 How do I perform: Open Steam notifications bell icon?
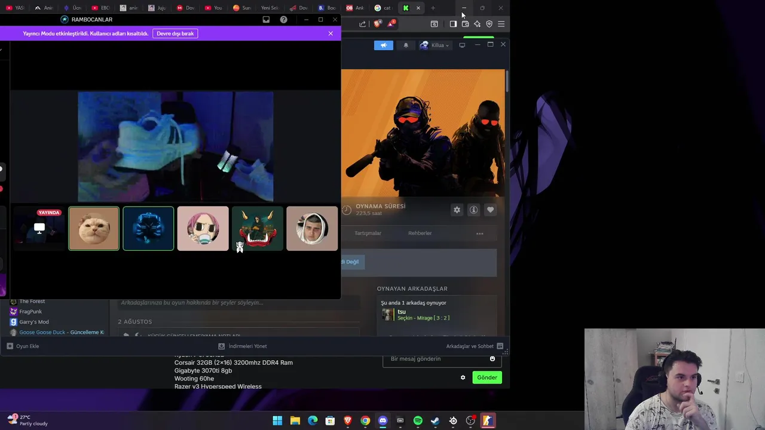[406, 45]
